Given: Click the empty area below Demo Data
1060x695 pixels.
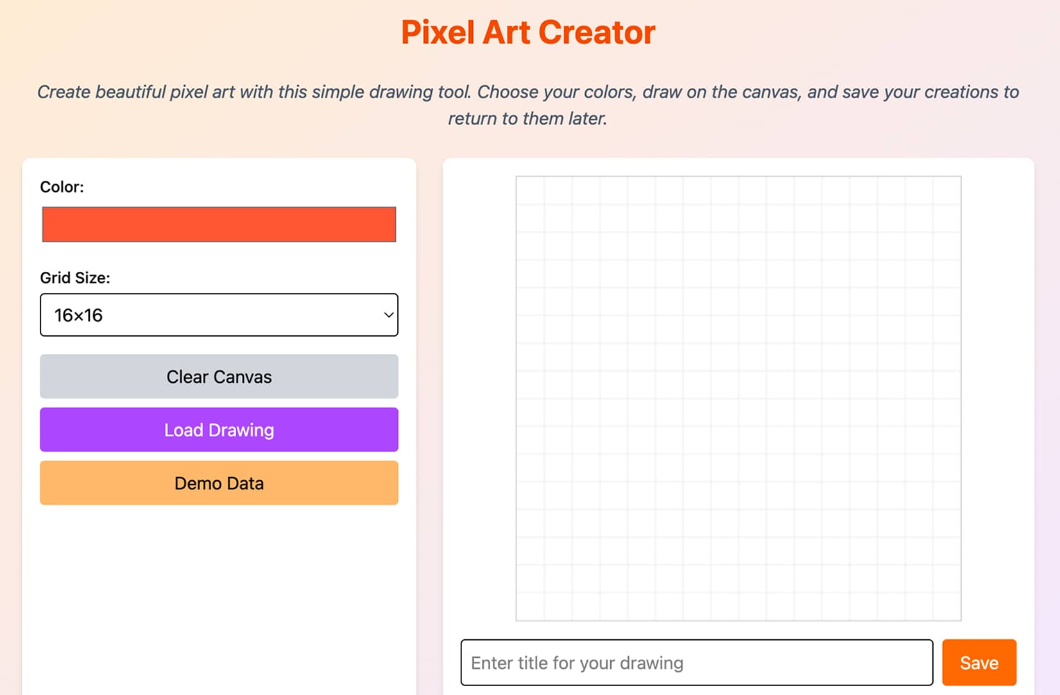Looking at the screenshot, I should (219, 596).
